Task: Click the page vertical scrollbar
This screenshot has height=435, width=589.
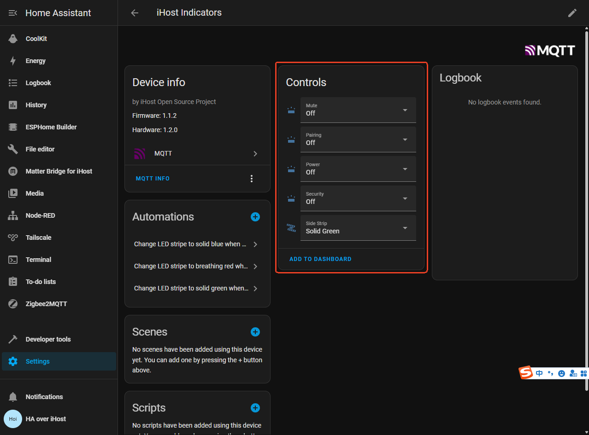Action: coord(586,207)
